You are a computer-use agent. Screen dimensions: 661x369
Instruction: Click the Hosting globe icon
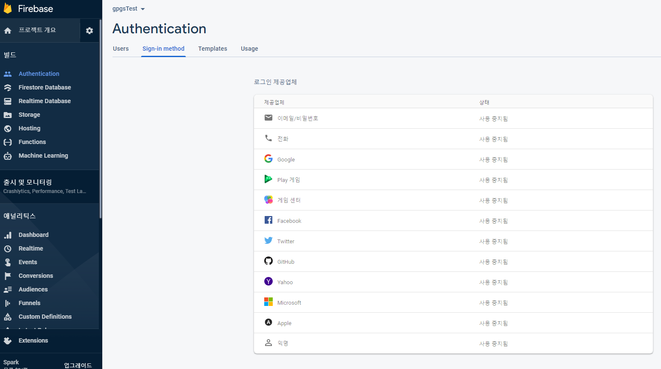(x=8, y=128)
